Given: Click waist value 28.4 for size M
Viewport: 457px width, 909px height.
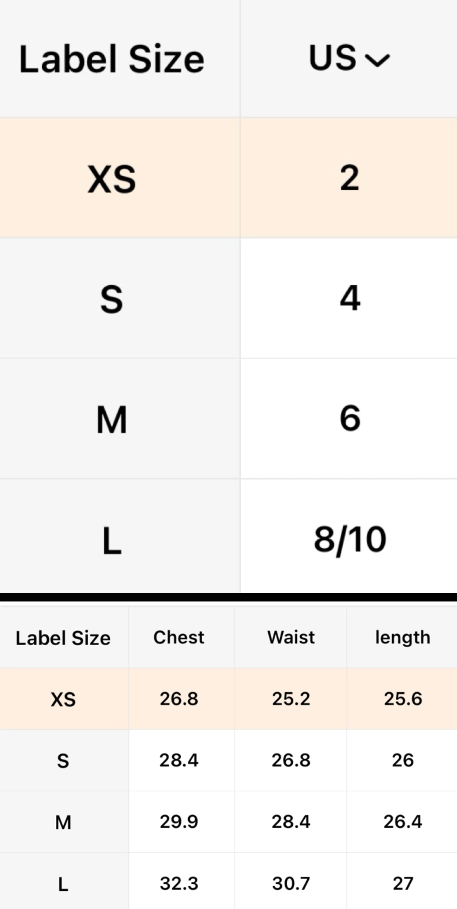Looking at the screenshot, I should coord(291,821).
